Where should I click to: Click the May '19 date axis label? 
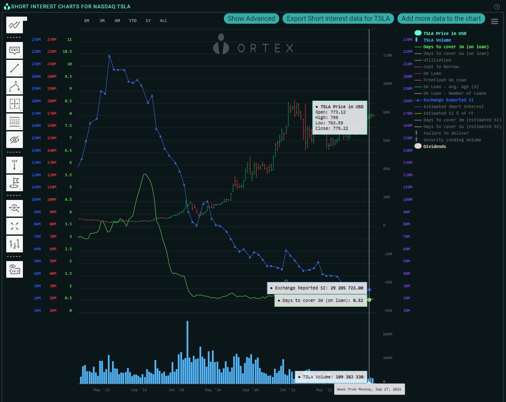click(102, 390)
